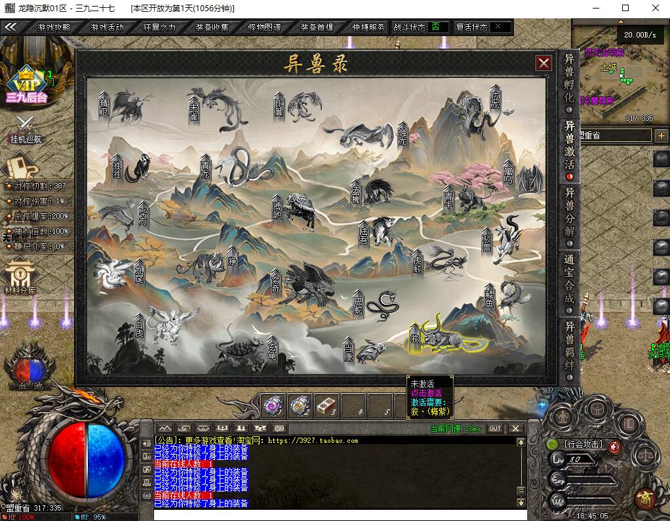Open the bag chest round button
The width and height of the screenshot is (670, 521).
coord(597,410)
